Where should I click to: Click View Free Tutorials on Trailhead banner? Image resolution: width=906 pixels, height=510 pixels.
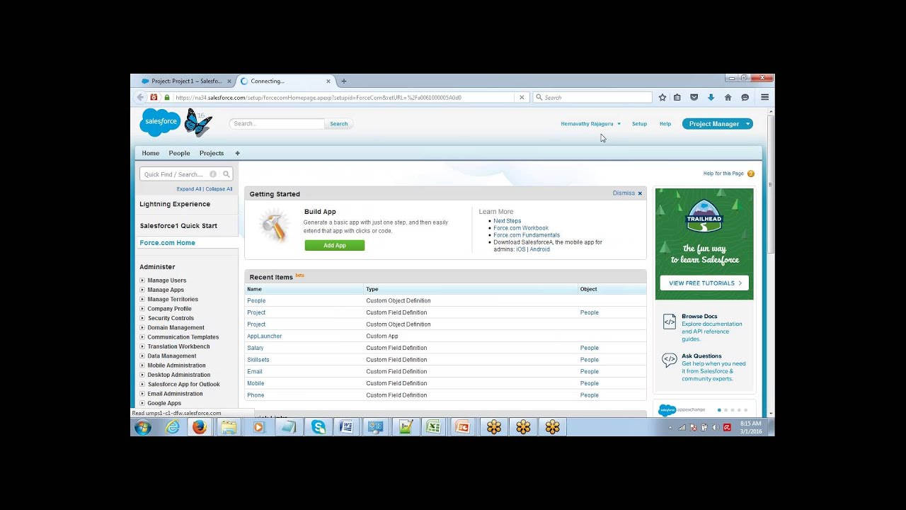coord(704,283)
